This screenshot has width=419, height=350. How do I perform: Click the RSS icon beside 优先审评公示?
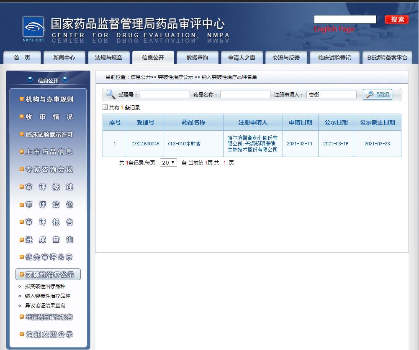(22, 257)
